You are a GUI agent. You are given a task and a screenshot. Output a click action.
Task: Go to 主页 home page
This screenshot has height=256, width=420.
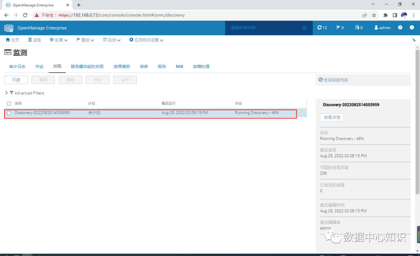(x=12, y=40)
